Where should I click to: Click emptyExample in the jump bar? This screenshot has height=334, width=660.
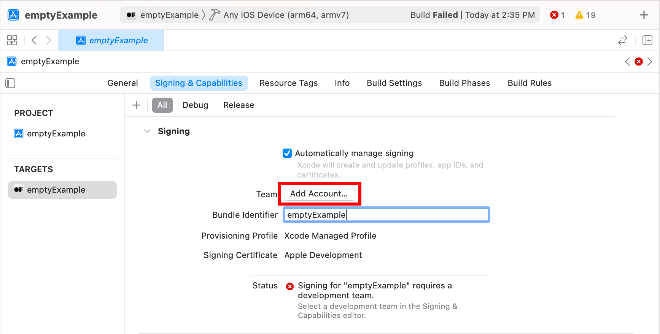coord(43,62)
